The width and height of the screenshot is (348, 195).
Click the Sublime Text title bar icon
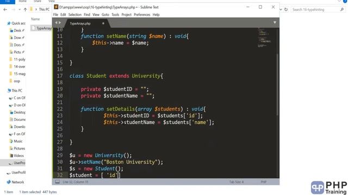[56, 7]
